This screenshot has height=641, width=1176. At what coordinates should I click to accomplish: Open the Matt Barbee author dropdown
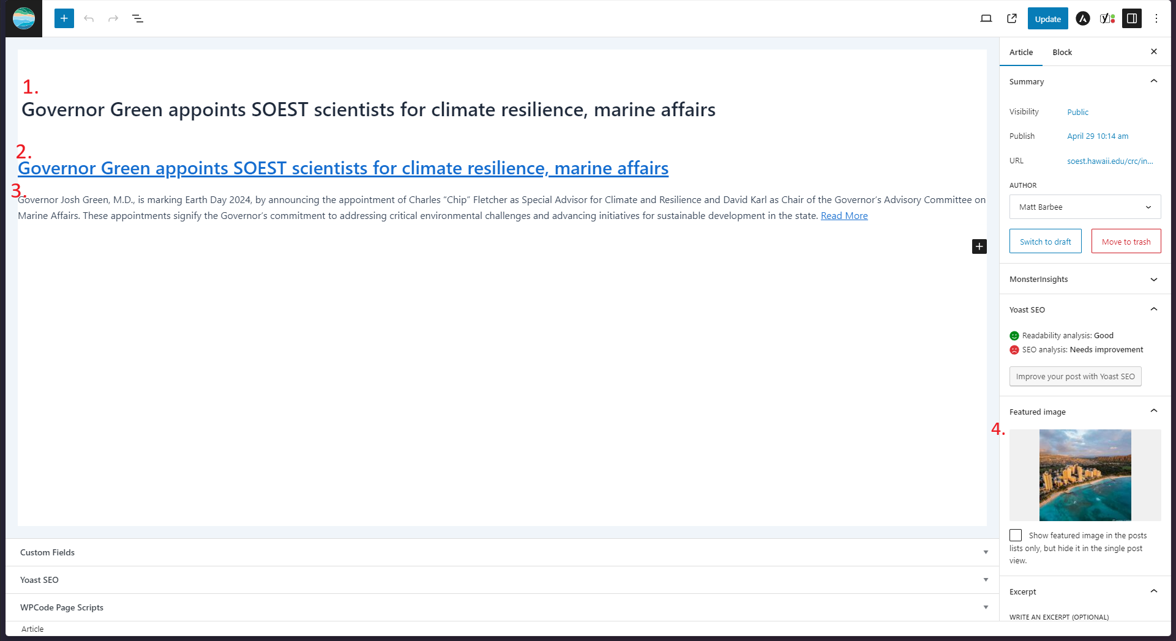[x=1085, y=207]
